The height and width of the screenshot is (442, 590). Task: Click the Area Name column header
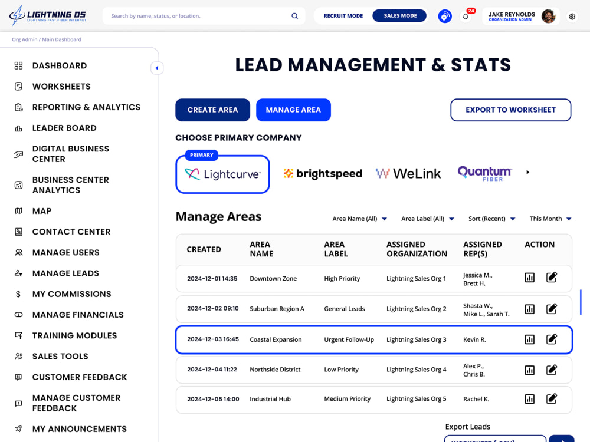coord(261,249)
